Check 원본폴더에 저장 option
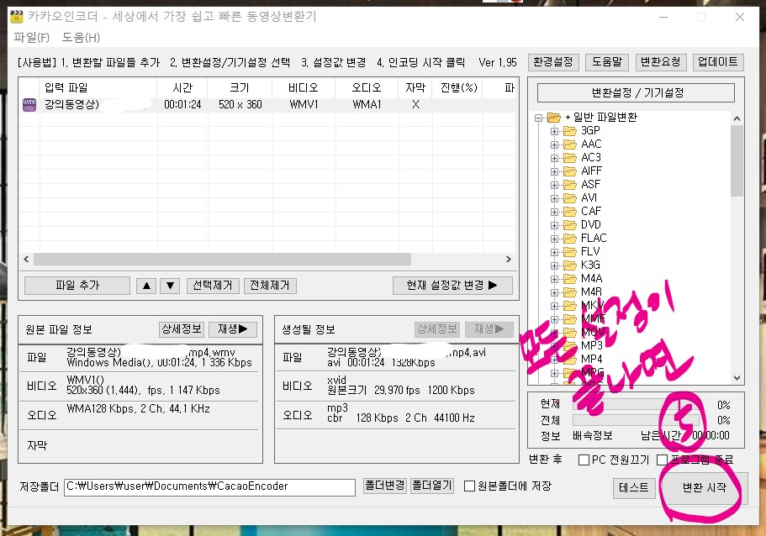Screen dimensions: 766x536 [x=469, y=486]
